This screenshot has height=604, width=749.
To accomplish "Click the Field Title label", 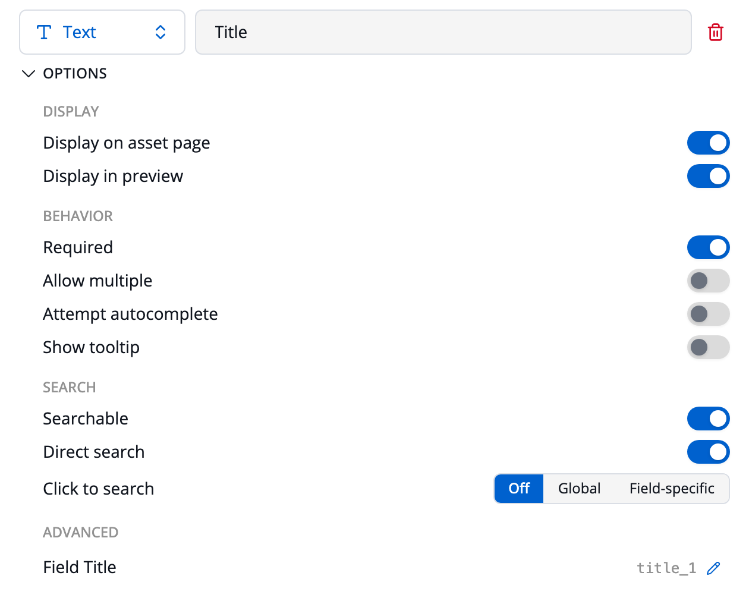I will pyautogui.click(x=80, y=567).
